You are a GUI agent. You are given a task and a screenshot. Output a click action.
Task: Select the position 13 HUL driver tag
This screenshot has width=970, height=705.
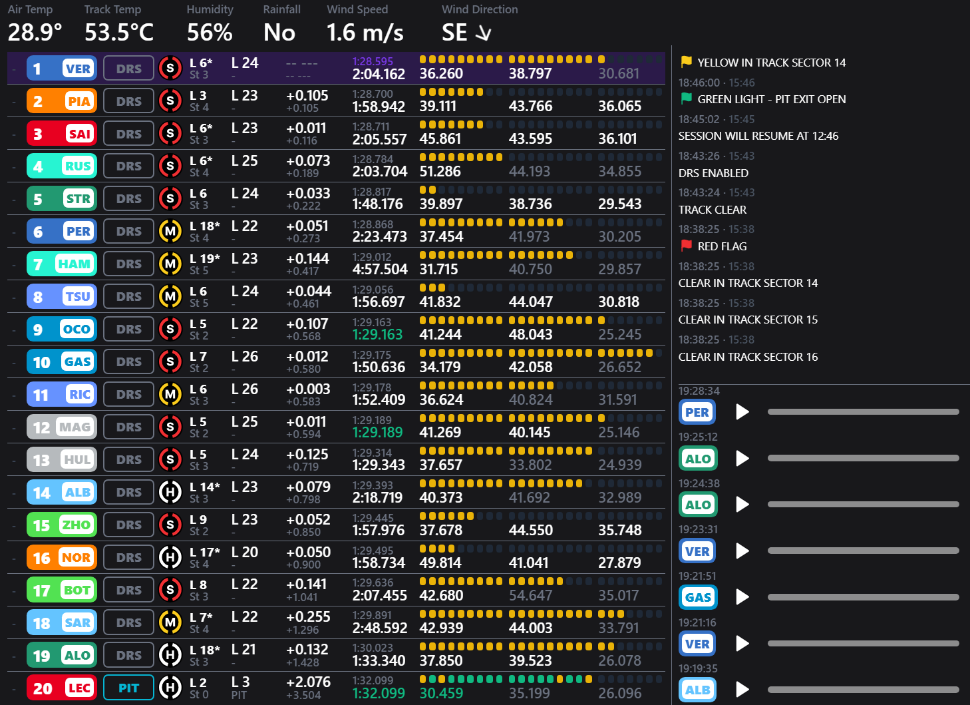[x=62, y=459]
